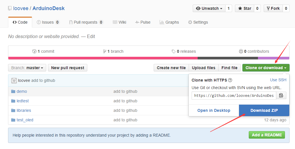View the 1 branch link
Viewport: 295px width, 149px height.
point(113,51)
